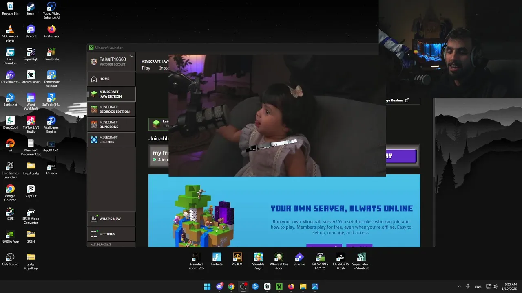This screenshot has width=522, height=293.
Task: Click the Windows Start button
Action: click(x=207, y=286)
